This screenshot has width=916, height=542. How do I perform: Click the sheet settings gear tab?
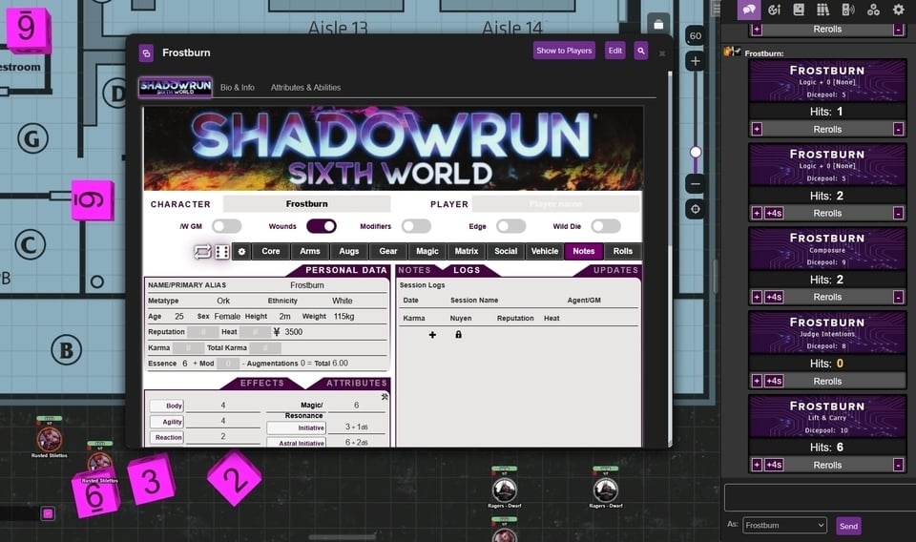coord(241,251)
